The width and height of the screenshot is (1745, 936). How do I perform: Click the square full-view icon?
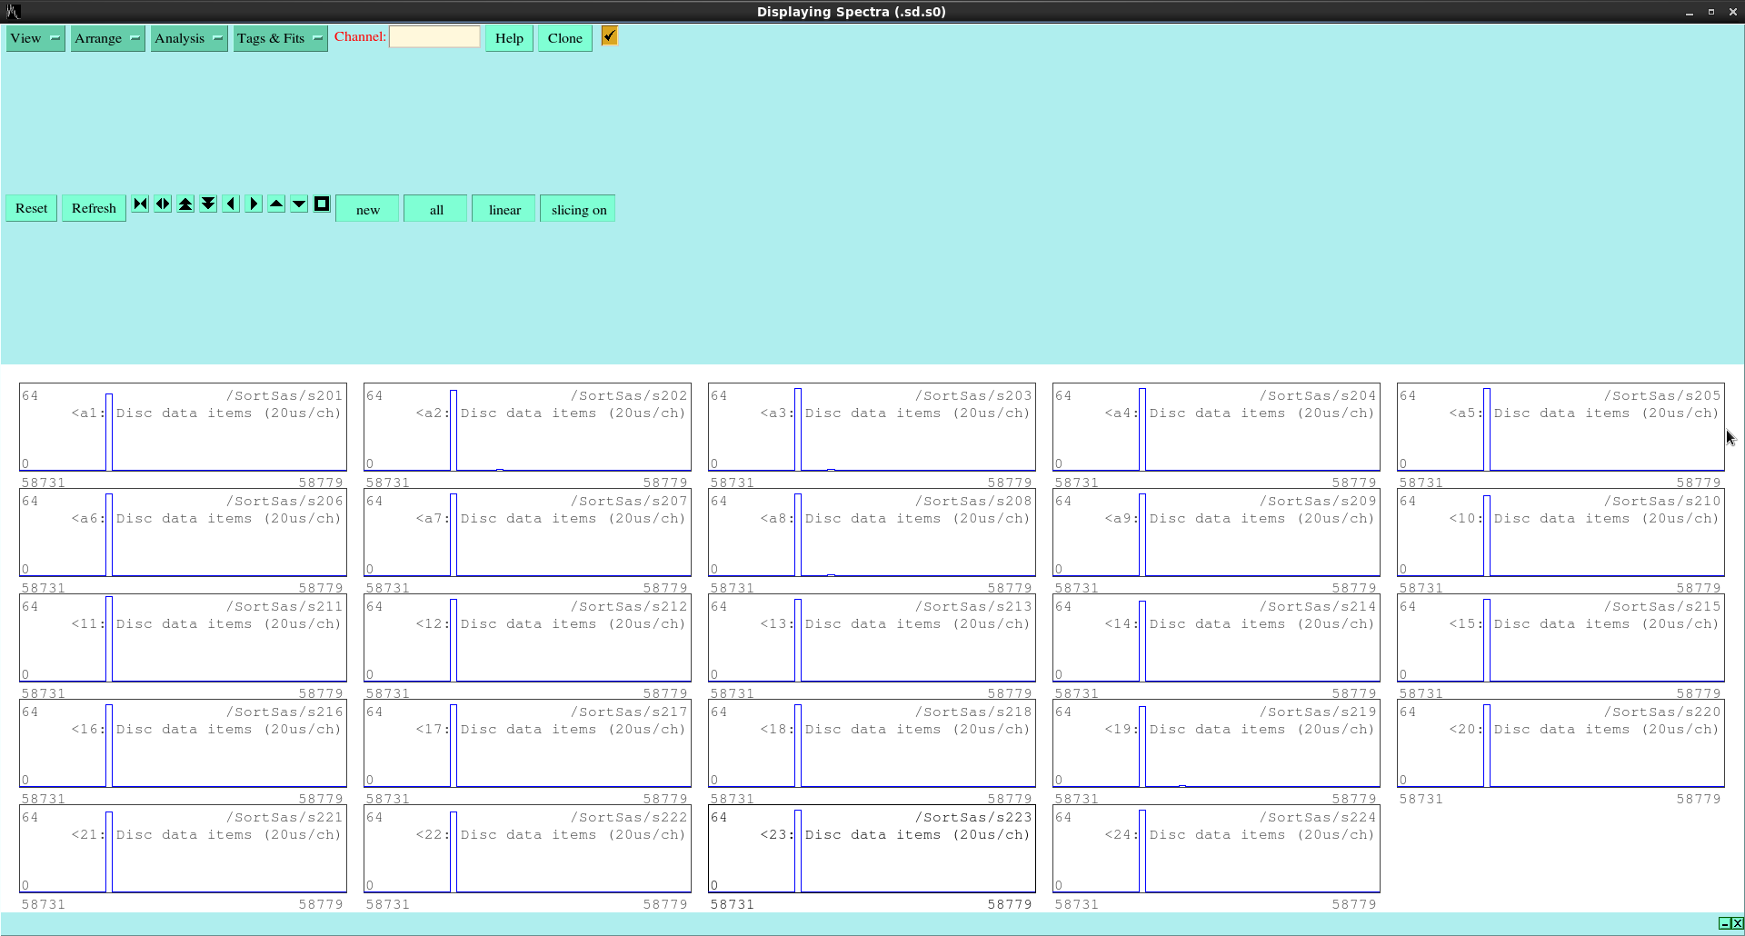point(322,204)
